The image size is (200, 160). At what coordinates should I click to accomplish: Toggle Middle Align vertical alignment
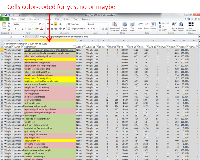pyautogui.click(x=52, y=24)
